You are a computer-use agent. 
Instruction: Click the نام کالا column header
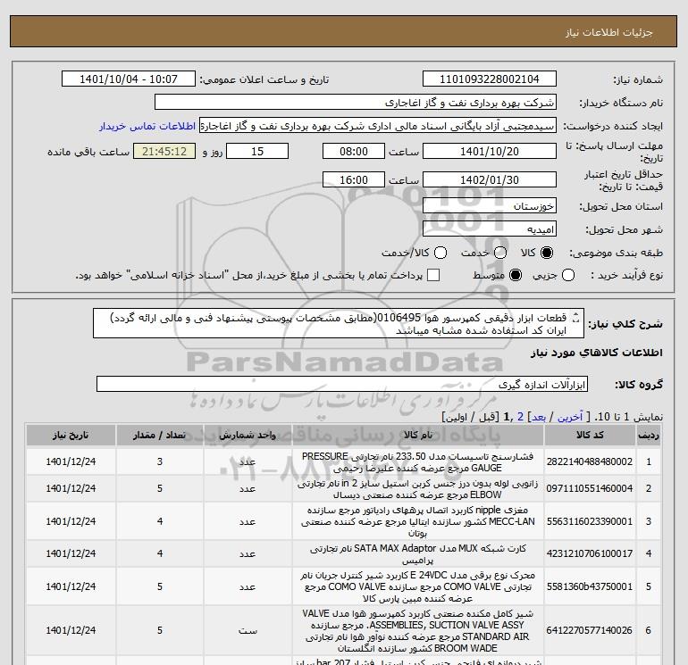pos(418,435)
